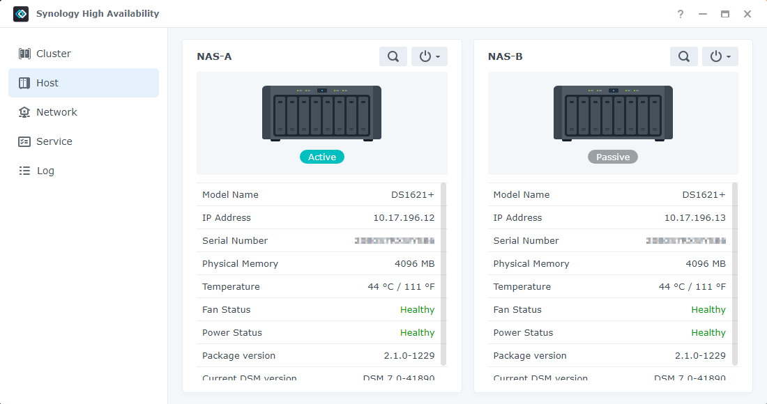767x404 pixels.
Task: Click the Synology High Availability app icon
Action: click(20, 13)
